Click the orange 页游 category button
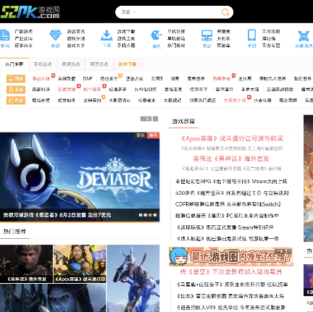This screenshot has height=312, width=313. tap(16, 100)
